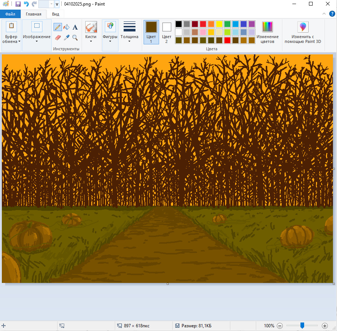
Task: Select the Fill with color bucket tool
Action: click(x=66, y=27)
